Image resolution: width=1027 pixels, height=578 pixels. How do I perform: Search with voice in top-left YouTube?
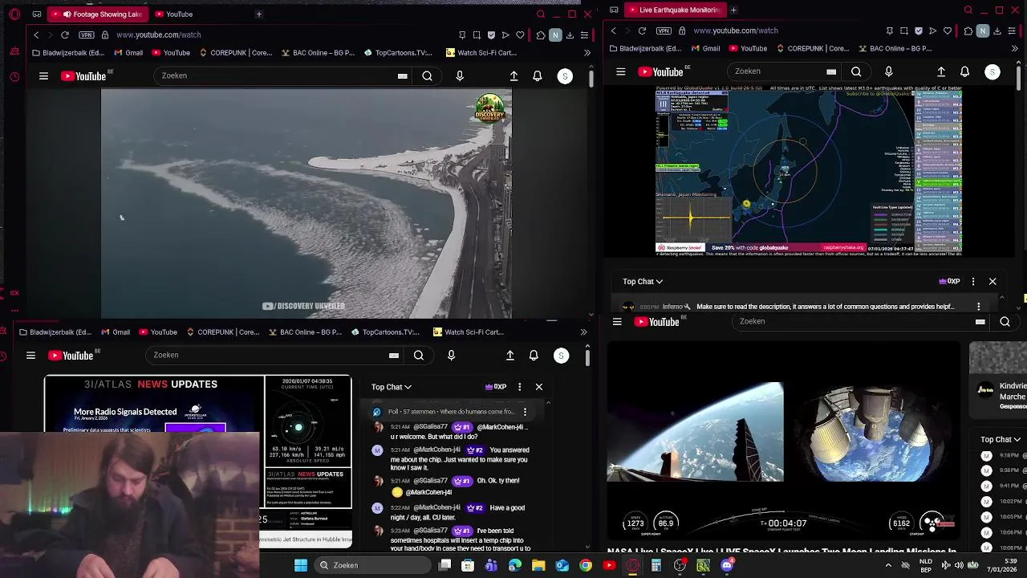point(460,76)
